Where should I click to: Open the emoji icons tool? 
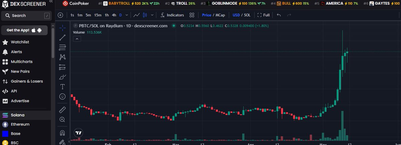coord(62,96)
